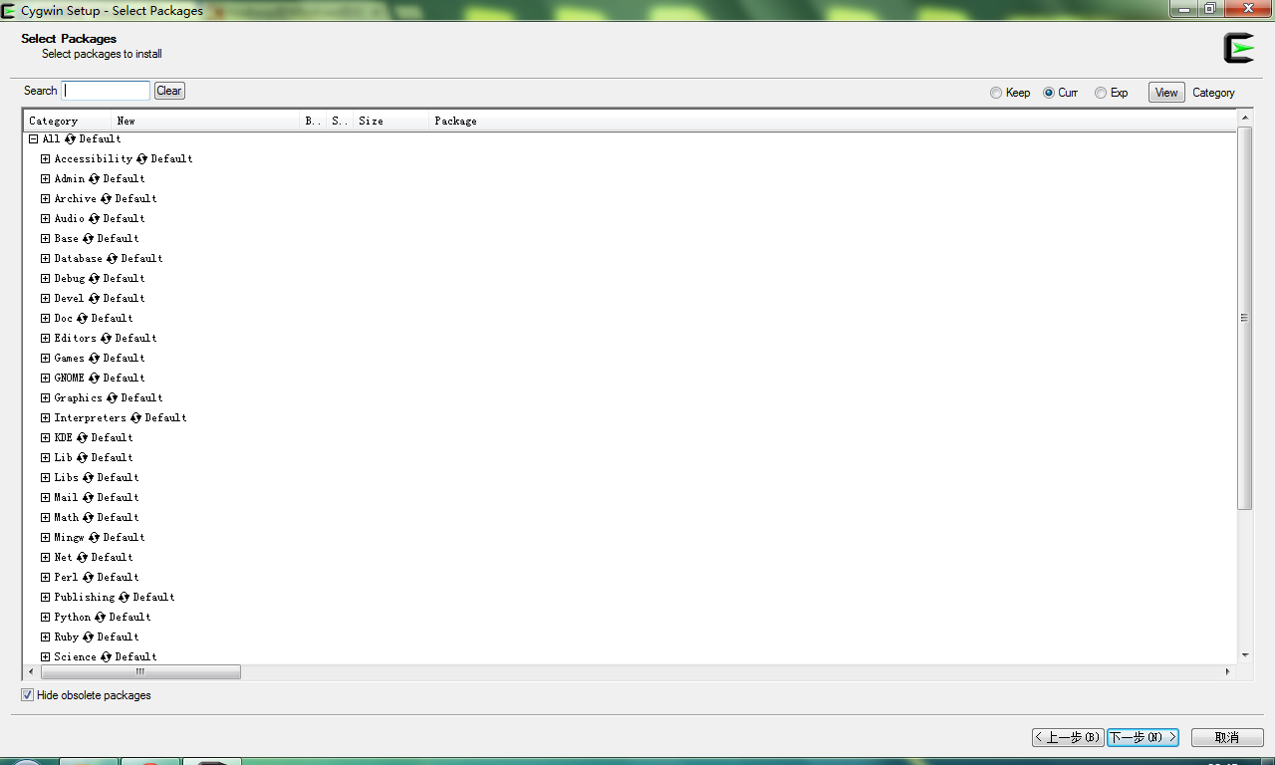This screenshot has width=1275, height=765.
Task: Click the horizontal scrollbar thumb
Action: point(140,672)
